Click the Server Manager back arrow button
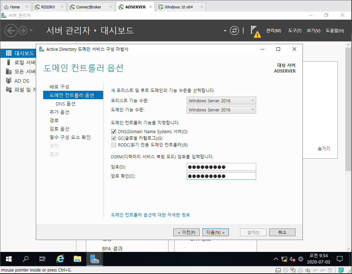This screenshot has height=274, width=352. pos(11,30)
